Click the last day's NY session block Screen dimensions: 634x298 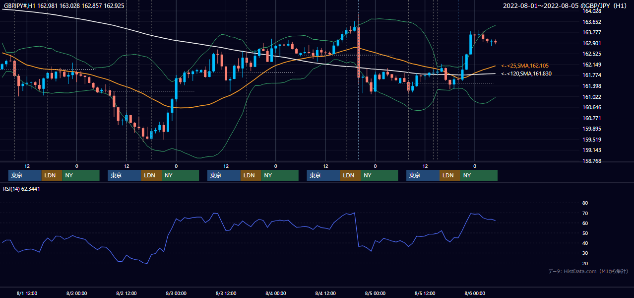[478, 175]
